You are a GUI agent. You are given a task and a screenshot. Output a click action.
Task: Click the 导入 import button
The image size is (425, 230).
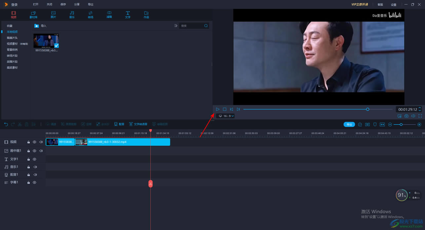pos(41,26)
